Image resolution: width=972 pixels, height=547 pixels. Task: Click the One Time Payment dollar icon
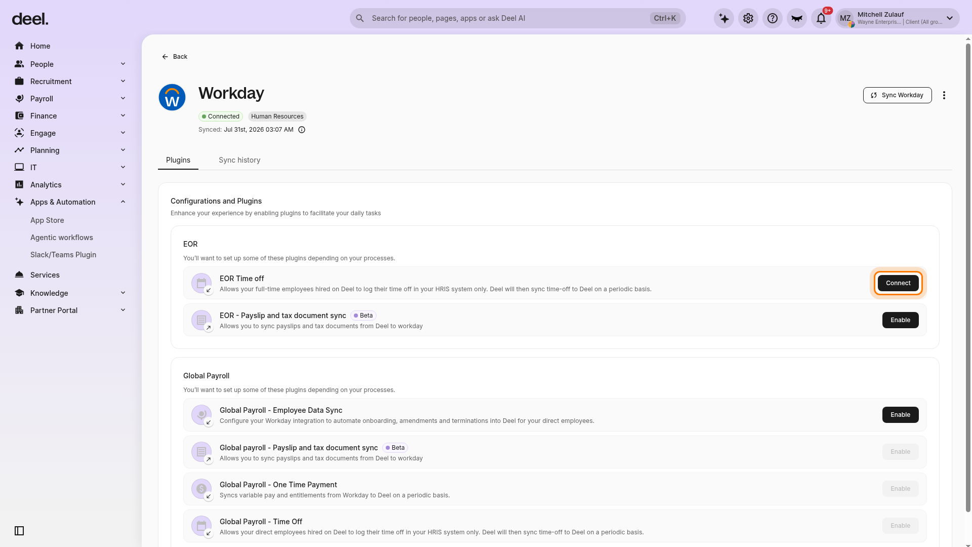[x=201, y=489]
